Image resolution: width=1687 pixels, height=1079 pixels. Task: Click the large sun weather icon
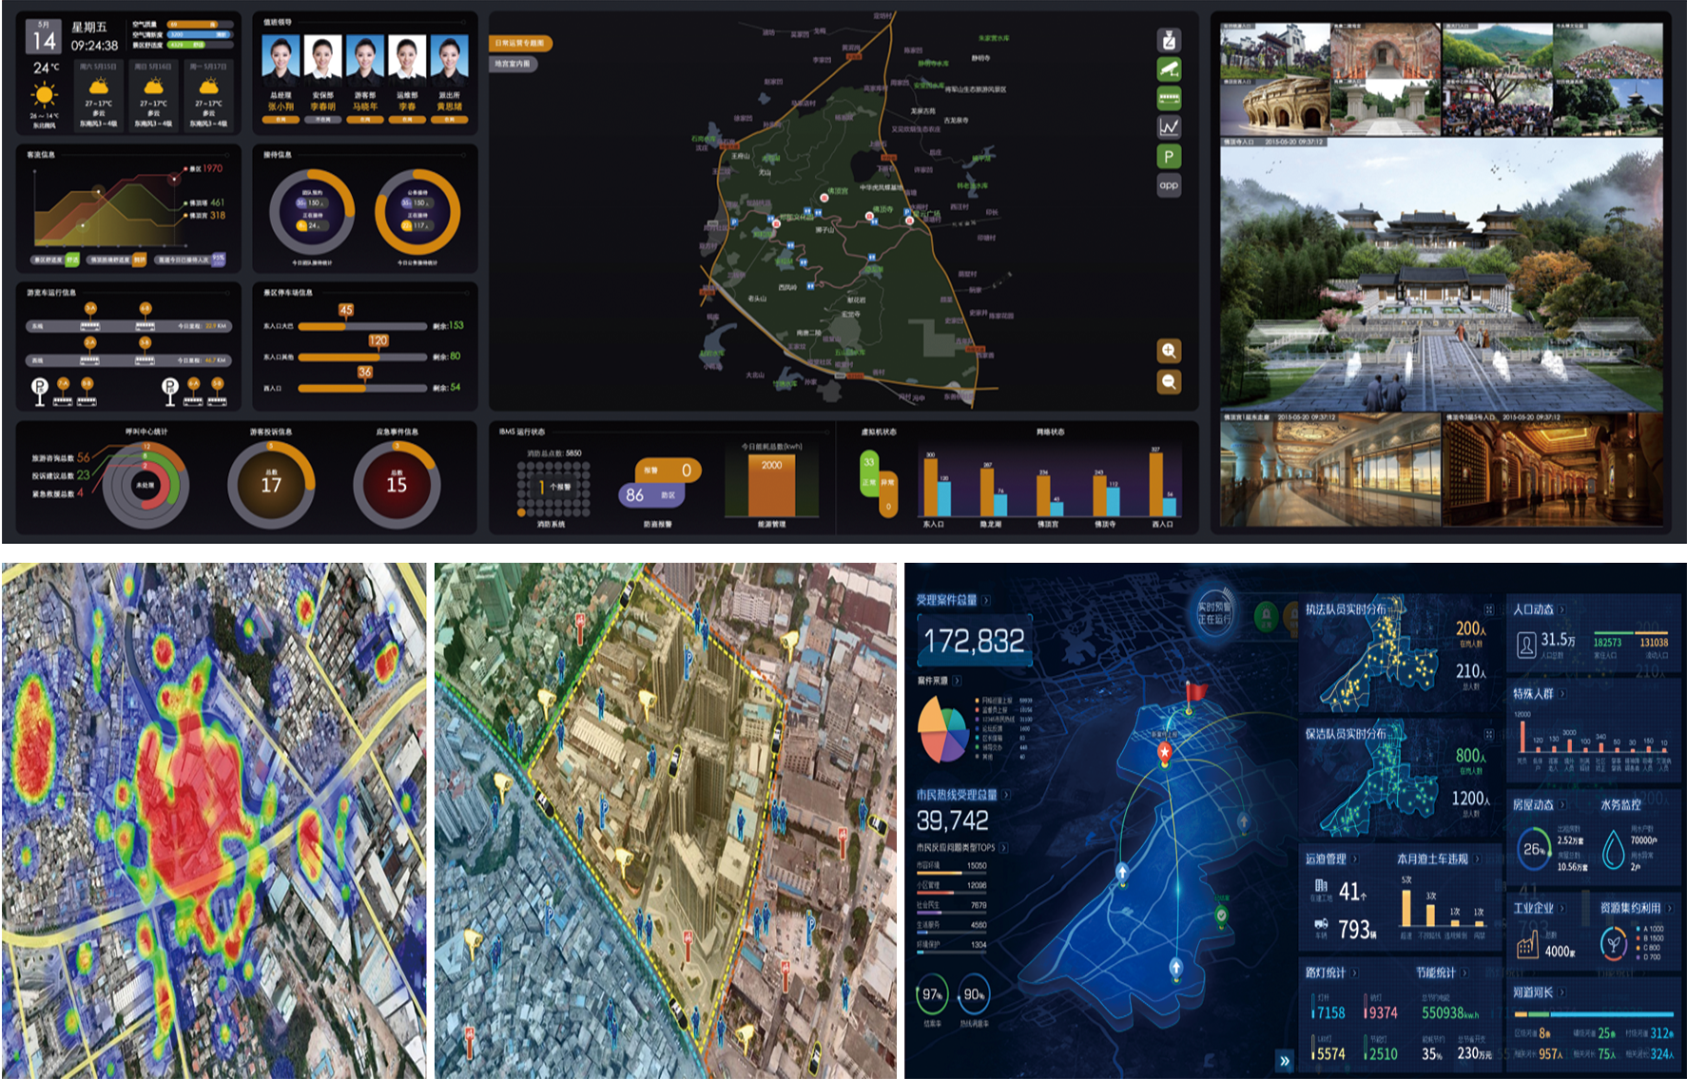(x=44, y=95)
